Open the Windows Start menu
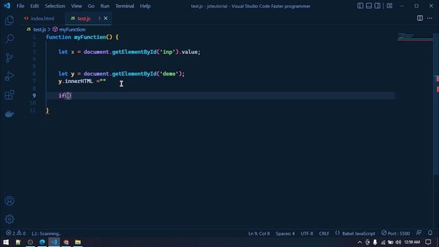 [6, 242]
